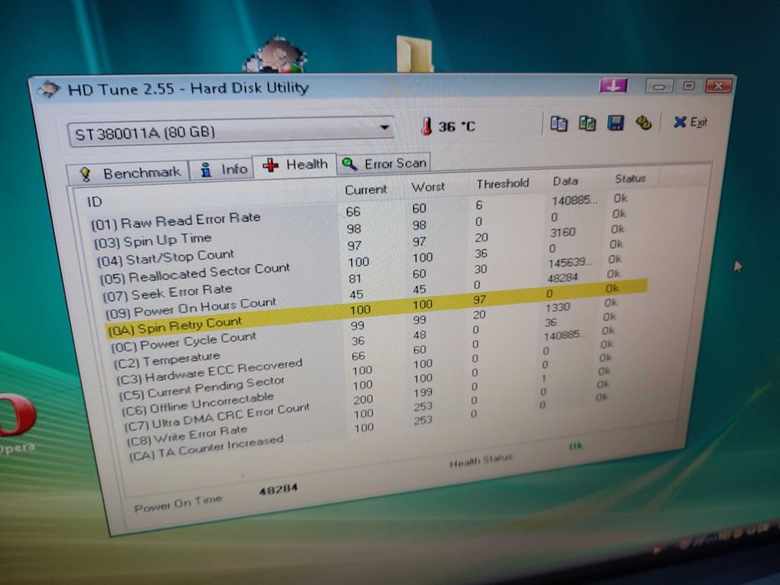The image size is (780, 585).
Task: Open the pixelated desktop shortcut icon
Action: (x=274, y=55)
